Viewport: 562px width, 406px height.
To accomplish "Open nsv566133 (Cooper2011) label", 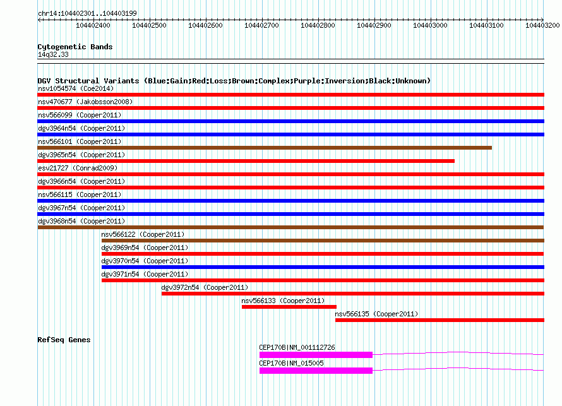I will (x=283, y=301).
